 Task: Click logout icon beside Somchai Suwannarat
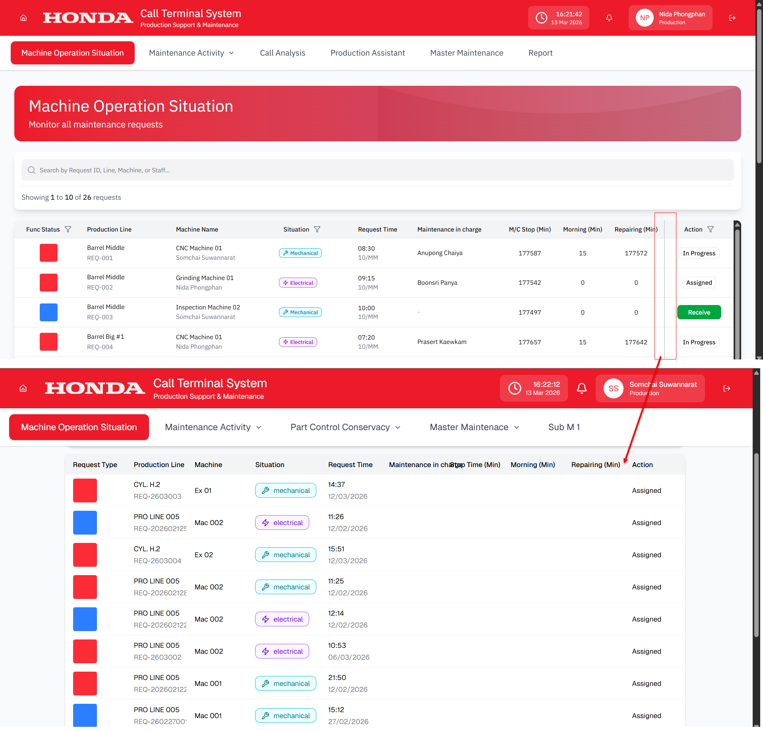[x=726, y=388]
